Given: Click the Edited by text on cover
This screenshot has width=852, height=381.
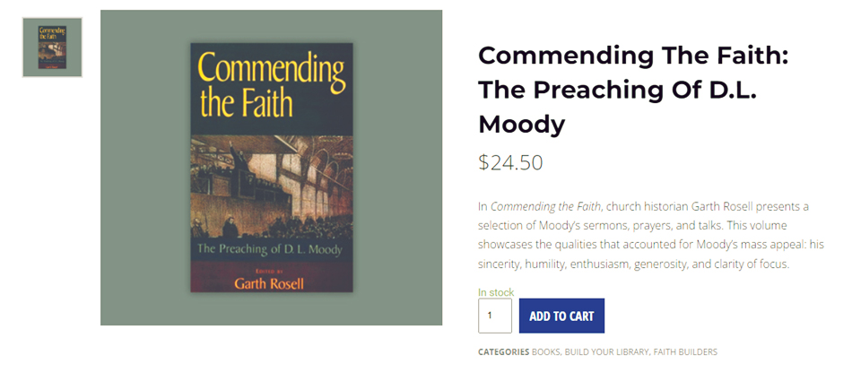Looking at the screenshot, I should click(271, 269).
